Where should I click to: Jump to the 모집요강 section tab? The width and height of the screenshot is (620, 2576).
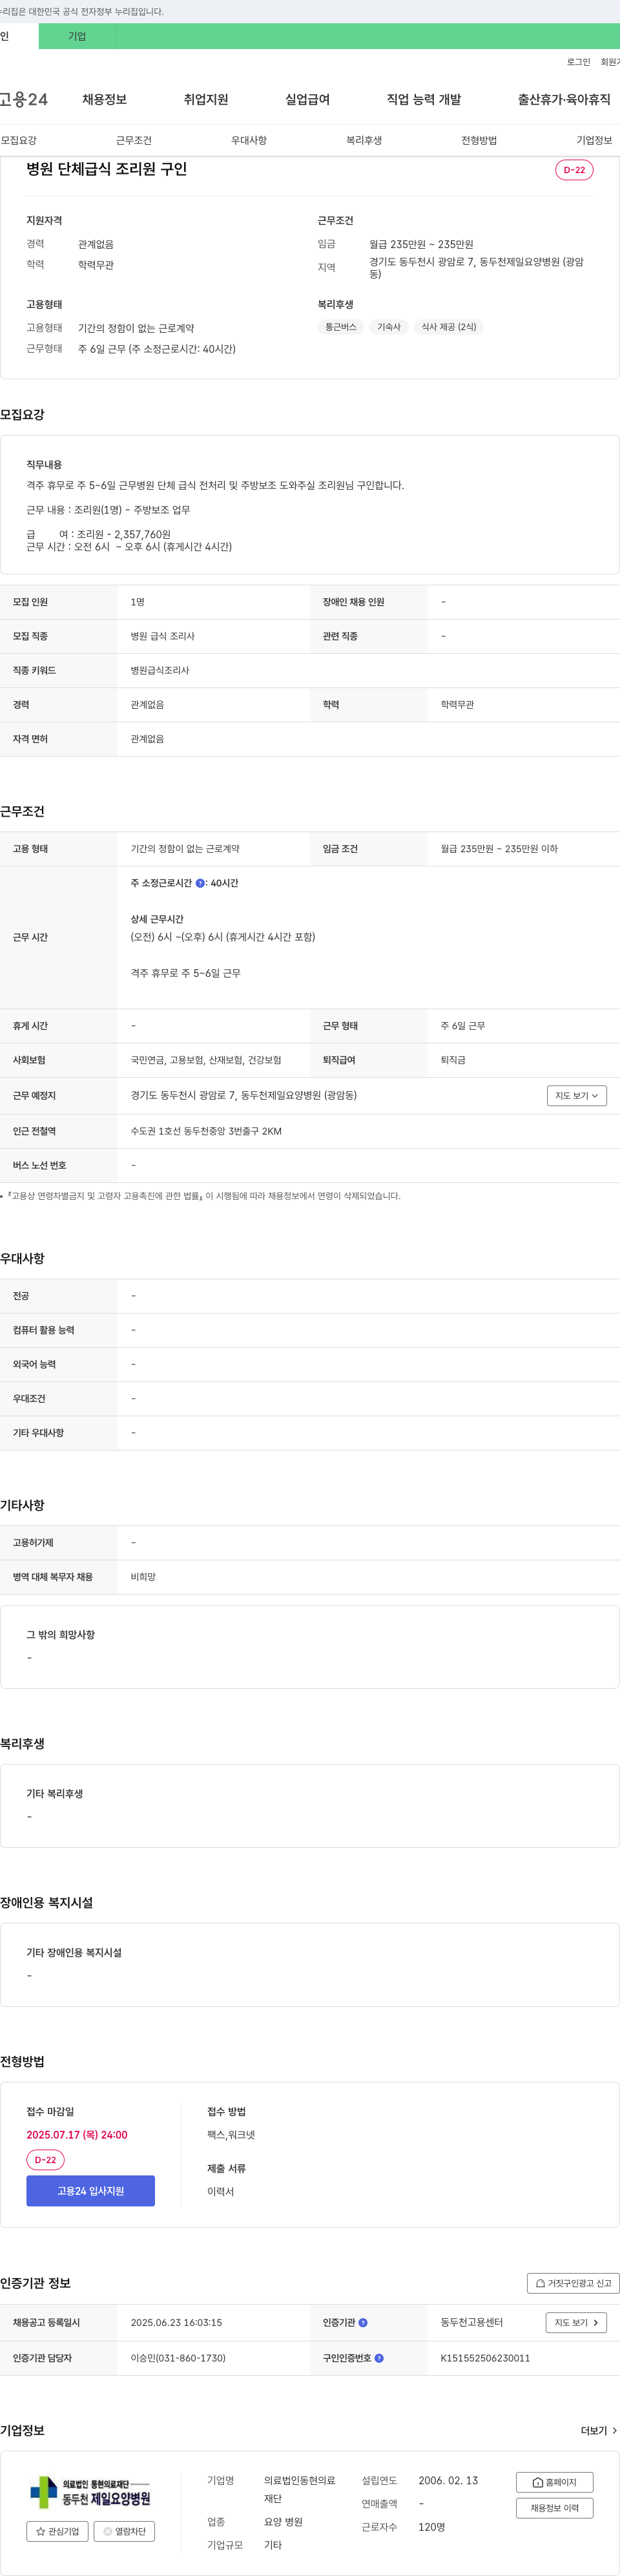coord(19,140)
